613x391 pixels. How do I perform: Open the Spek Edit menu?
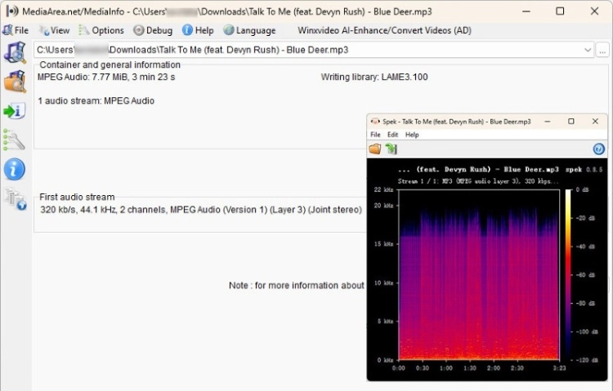coord(392,135)
